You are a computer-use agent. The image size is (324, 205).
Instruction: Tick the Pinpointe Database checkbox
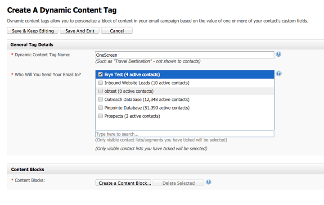point(100,108)
